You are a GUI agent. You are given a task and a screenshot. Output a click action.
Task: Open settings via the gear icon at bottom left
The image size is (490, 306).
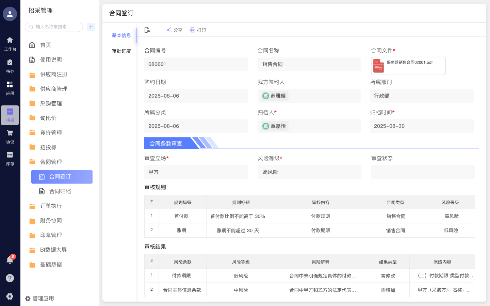tap(10, 296)
